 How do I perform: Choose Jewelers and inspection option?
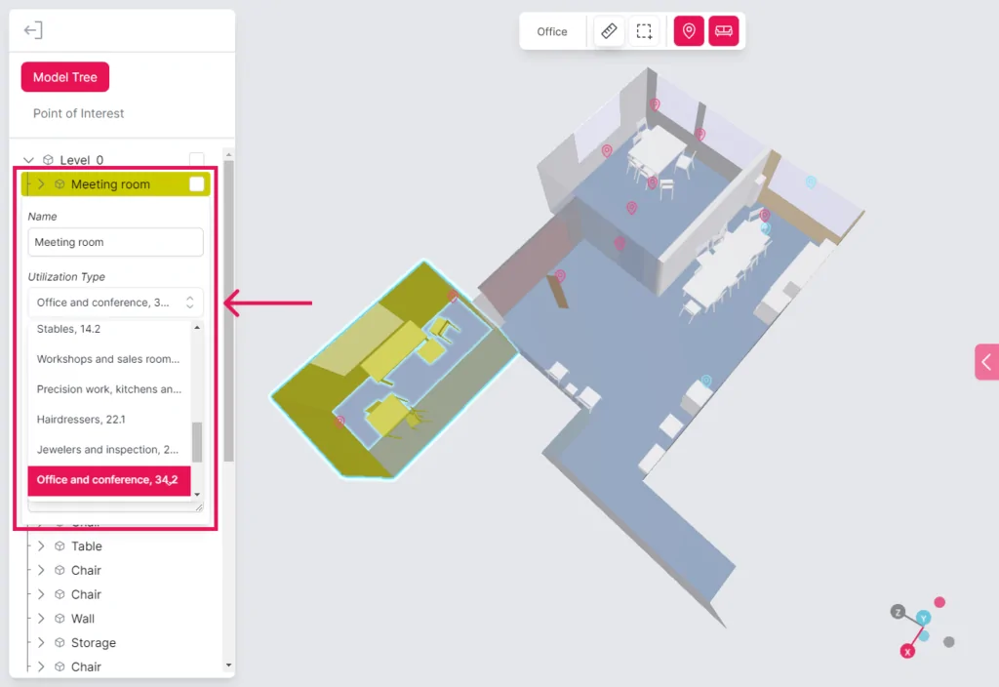click(x=109, y=449)
